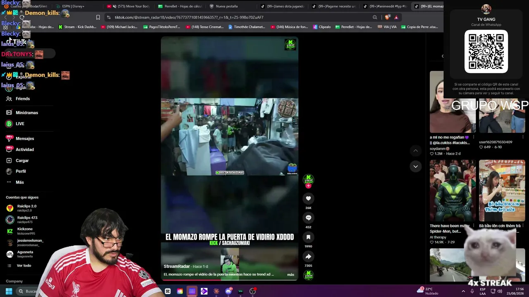Image resolution: width=529 pixels, height=297 pixels.
Task: Open comments on the video (452)
Action: coord(308,218)
